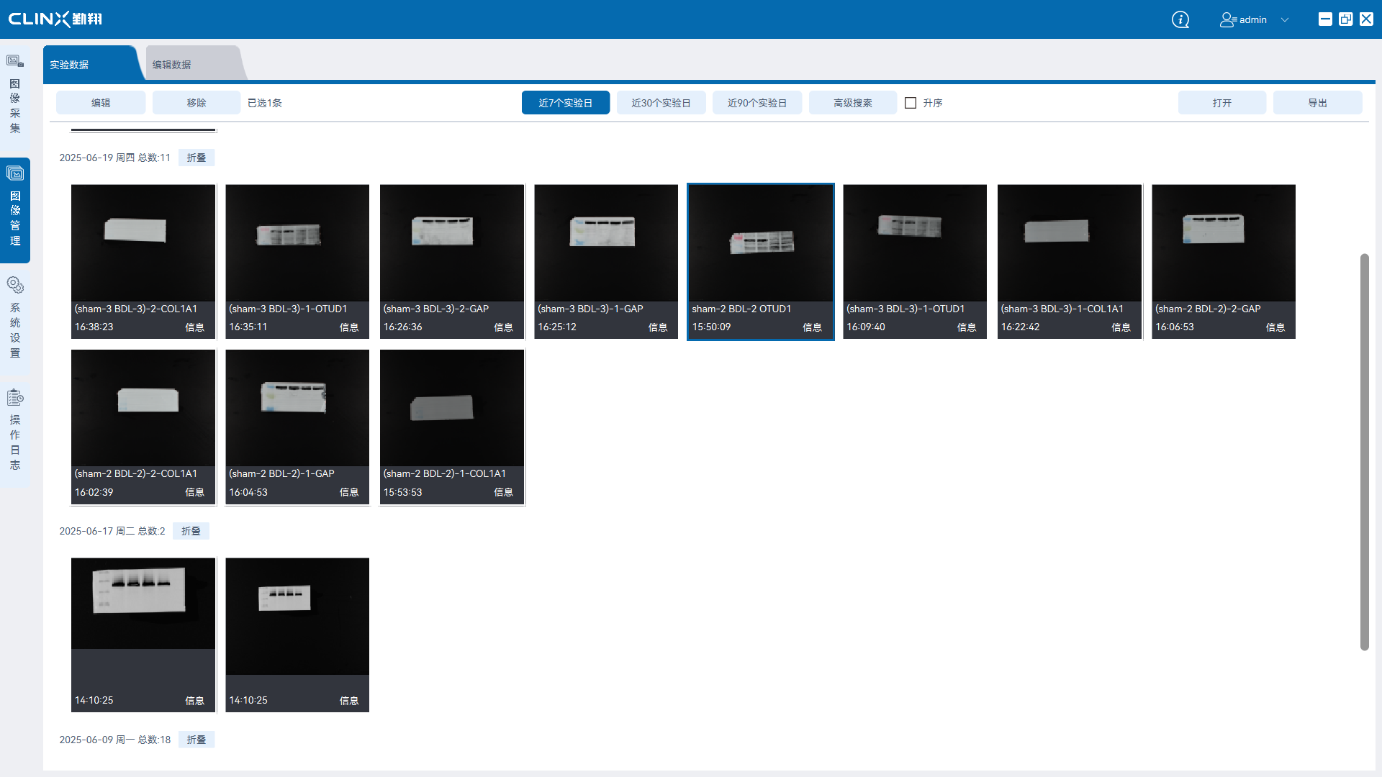Select the (sham-3 BDL-3)-2-COL1A1 thumbnail
Image resolution: width=1382 pixels, height=777 pixels.
[x=143, y=243]
